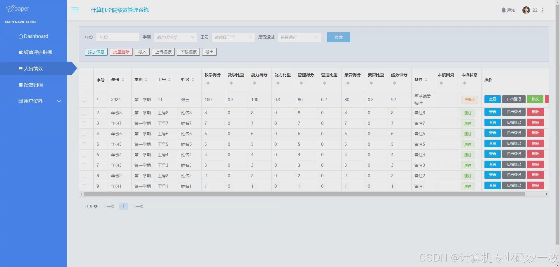Click the 上传模板 button
Viewport: 560px width, 267px height.
(x=163, y=52)
